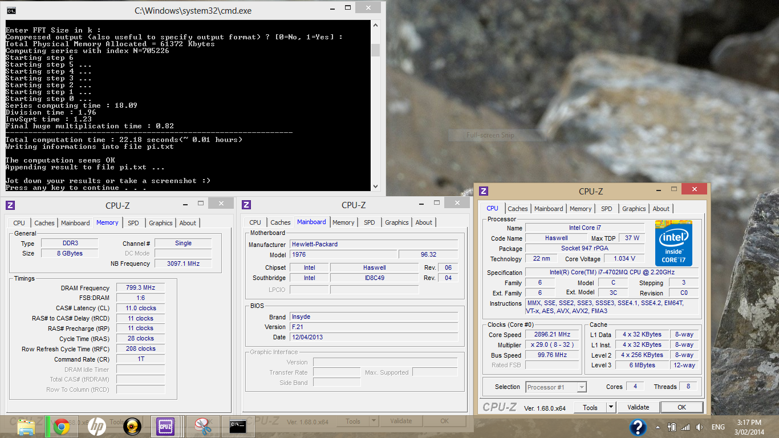
Task: Click the CAS# Latency value 11.0 clocks
Action: 140,308
